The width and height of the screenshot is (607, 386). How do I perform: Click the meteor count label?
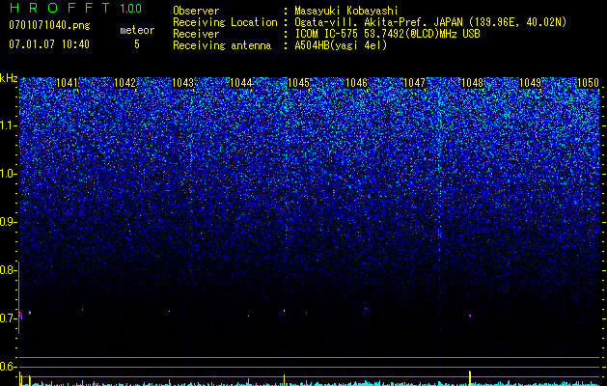tap(137, 30)
